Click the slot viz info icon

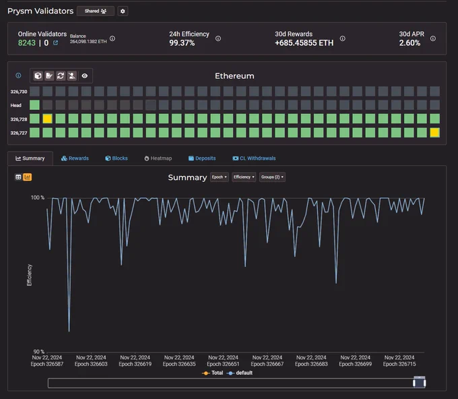tap(18, 75)
